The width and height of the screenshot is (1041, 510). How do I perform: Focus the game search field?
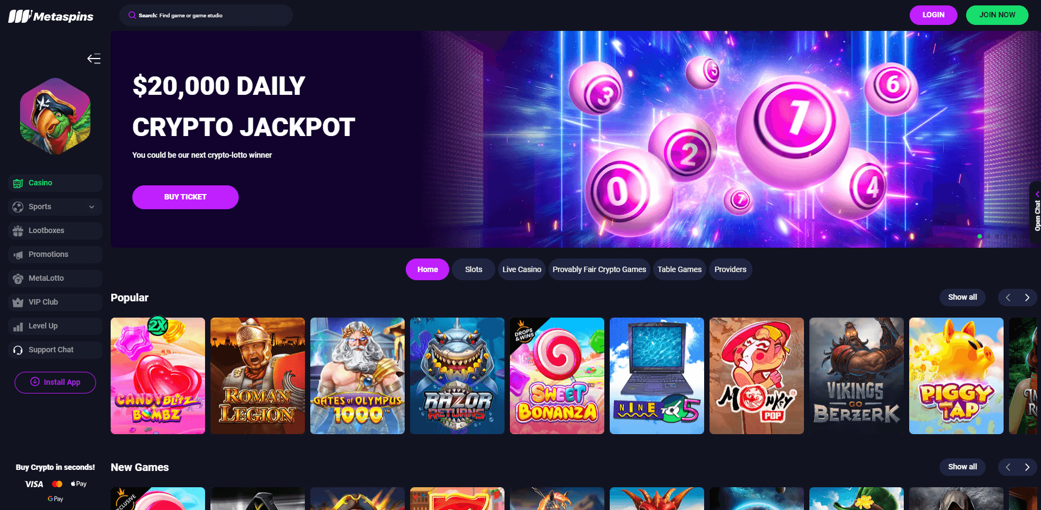(206, 15)
